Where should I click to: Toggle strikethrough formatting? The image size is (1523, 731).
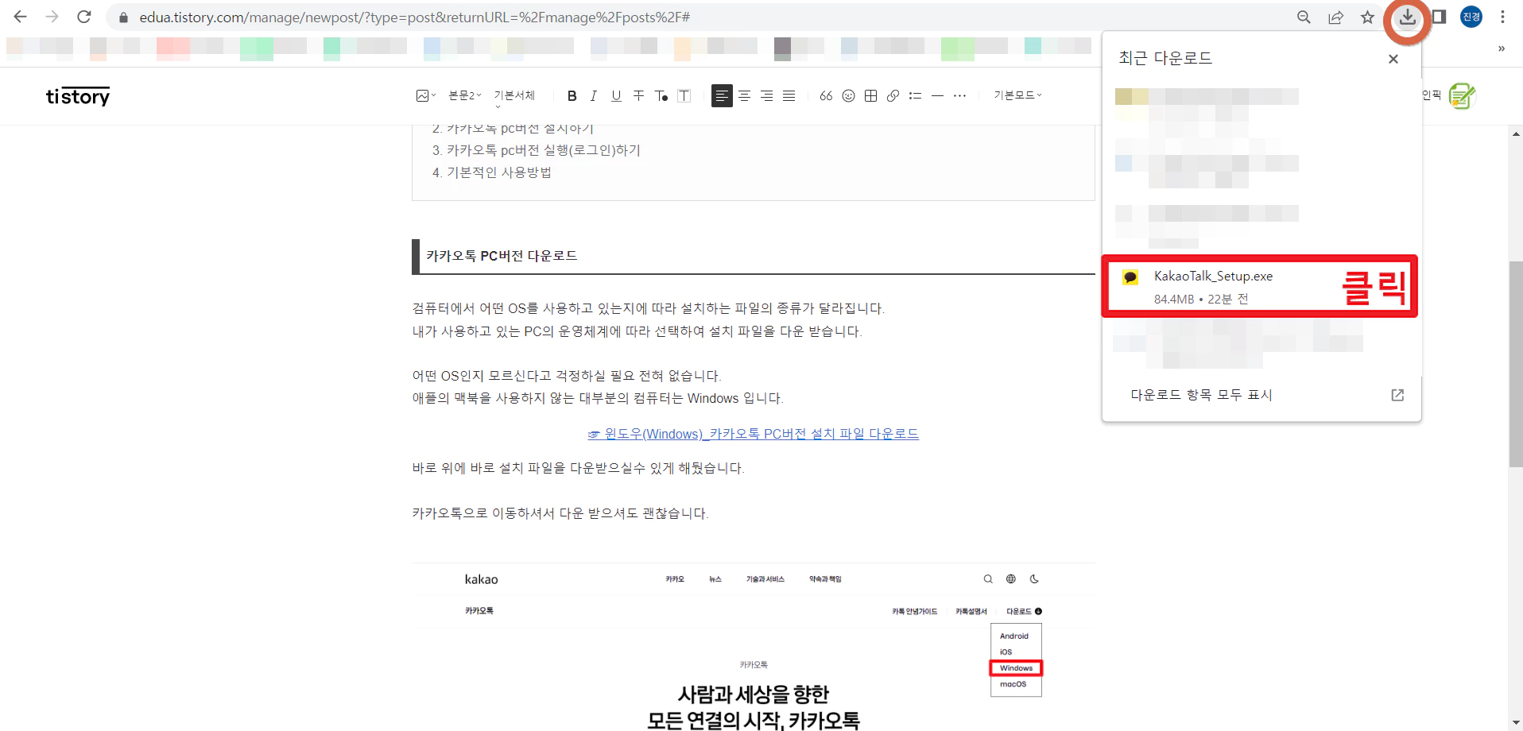(x=638, y=95)
